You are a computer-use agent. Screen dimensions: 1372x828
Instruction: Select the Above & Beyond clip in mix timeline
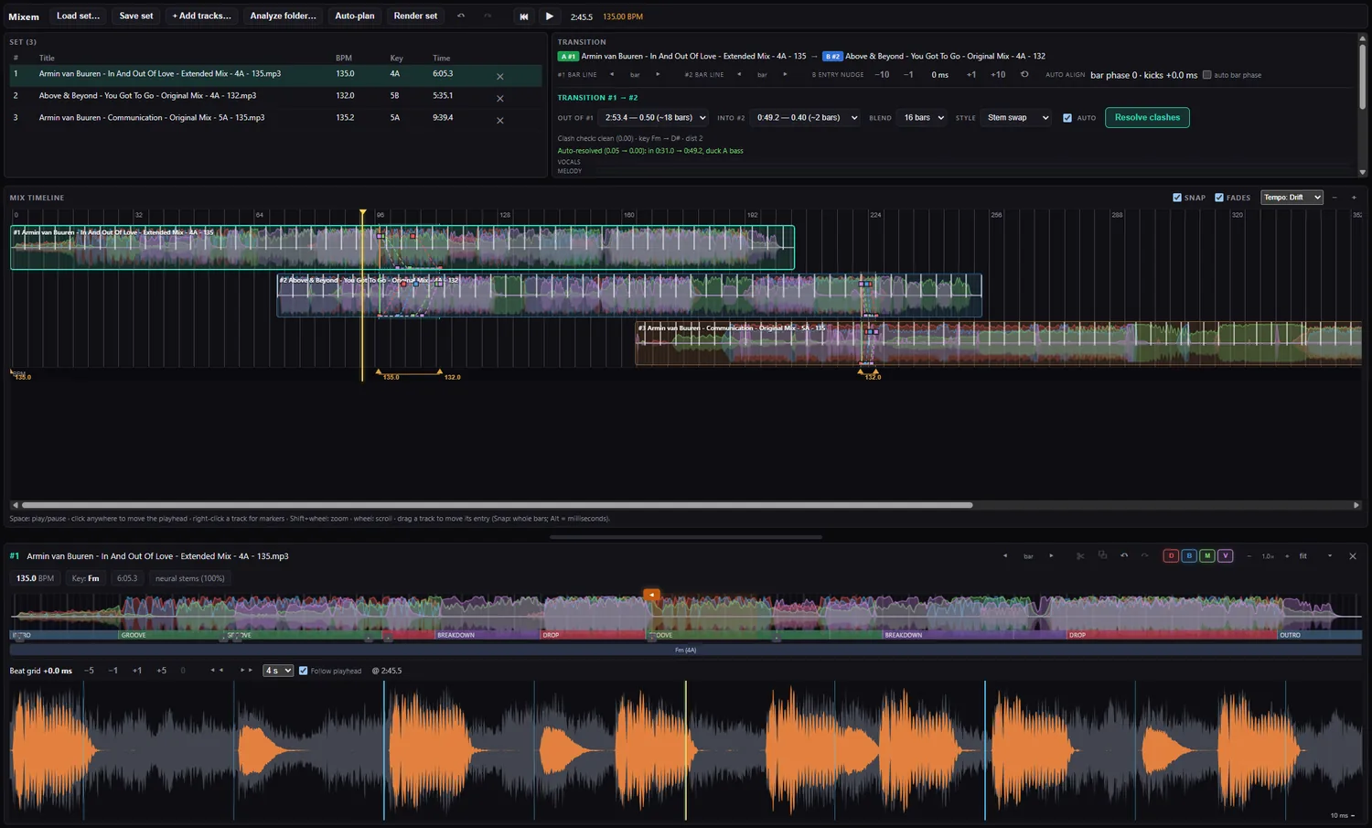tap(629, 296)
